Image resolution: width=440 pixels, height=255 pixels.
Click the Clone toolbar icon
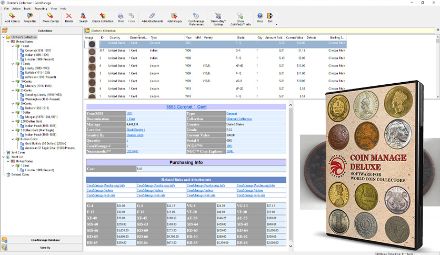click(132, 15)
